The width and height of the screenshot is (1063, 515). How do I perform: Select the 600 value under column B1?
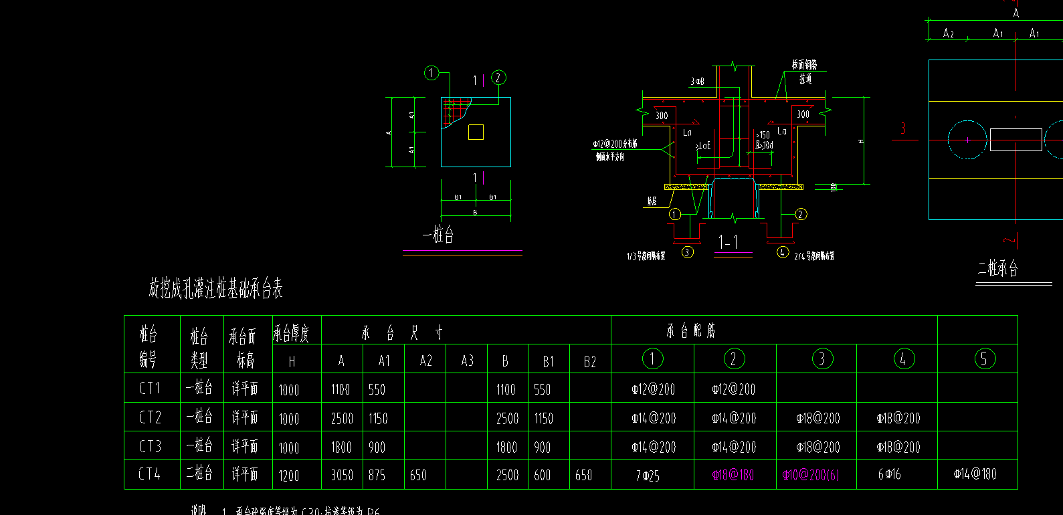pos(543,475)
